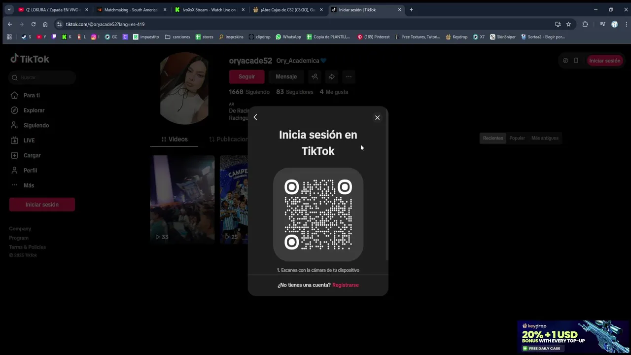Image resolution: width=631 pixels, height=355 pixels.
Task: Sort videos by Popular
Action: pyautogui.click(x=517, y=138)
